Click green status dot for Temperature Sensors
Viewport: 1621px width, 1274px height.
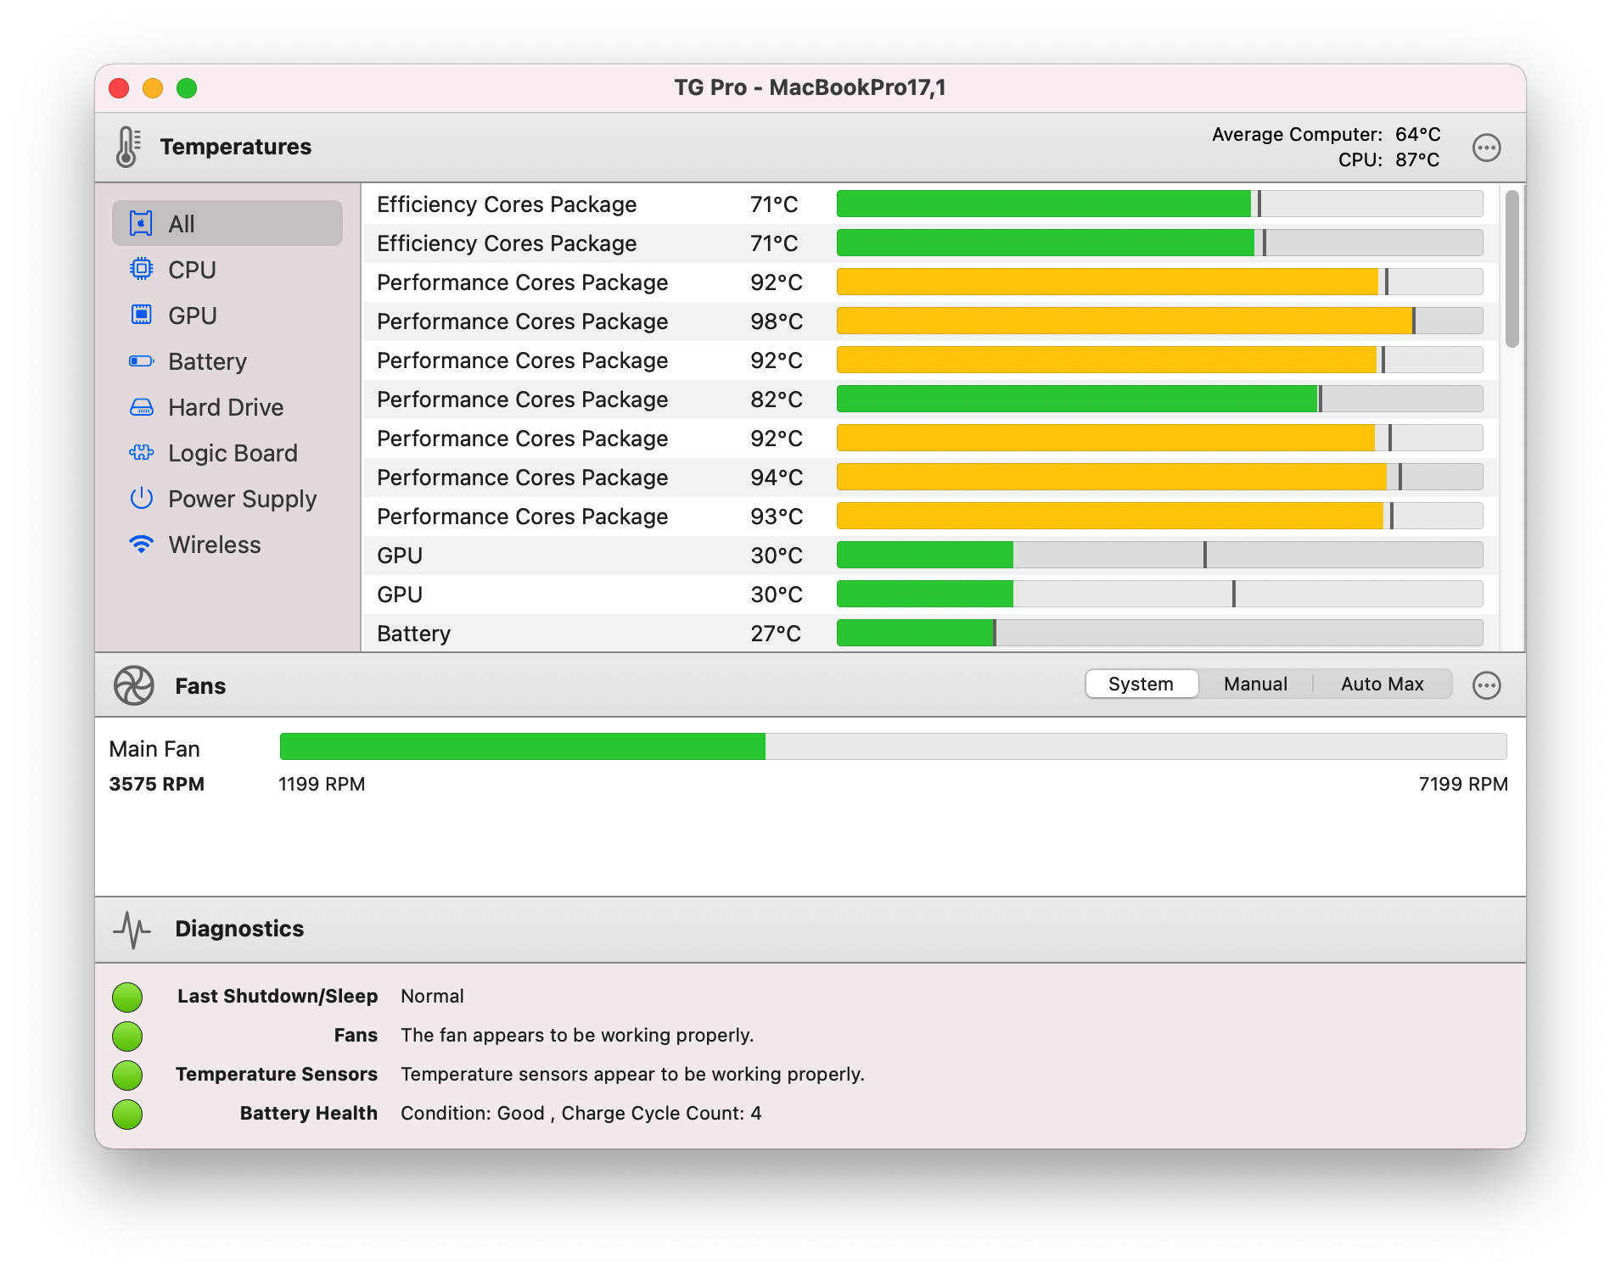127,1075
